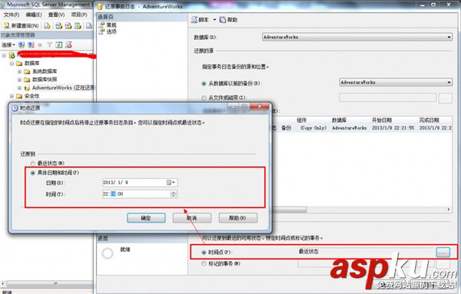Viewport: 461px width, 294px height.
Task: Open the 数据库 AdventureWorks combo box at top
Action: (x=357, y=37)
